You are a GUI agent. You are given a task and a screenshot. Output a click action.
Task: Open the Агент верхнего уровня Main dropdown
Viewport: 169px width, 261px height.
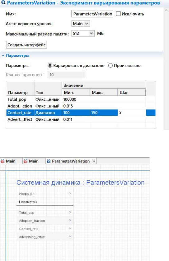81,24
